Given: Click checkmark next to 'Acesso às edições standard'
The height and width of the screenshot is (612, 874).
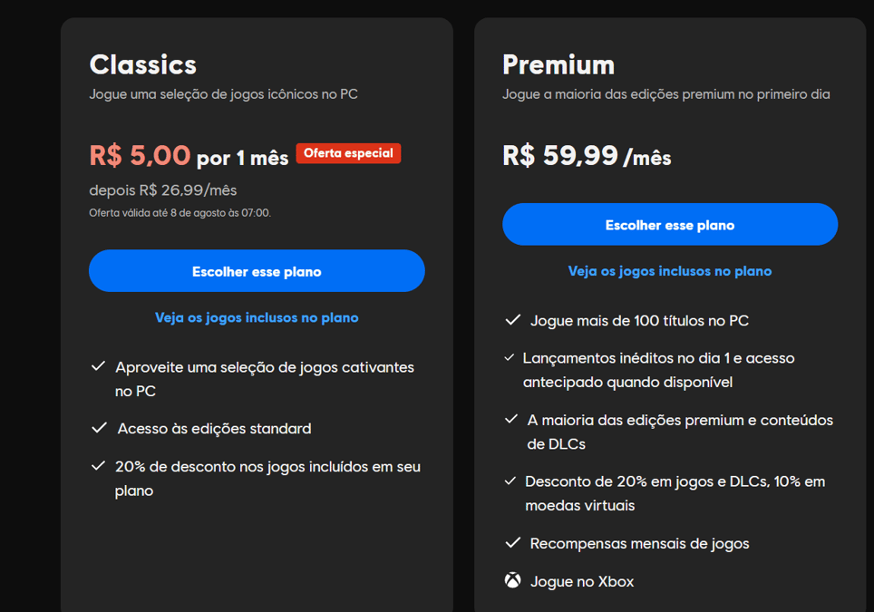Looking at the screenshot, I should tap(99, 428).
